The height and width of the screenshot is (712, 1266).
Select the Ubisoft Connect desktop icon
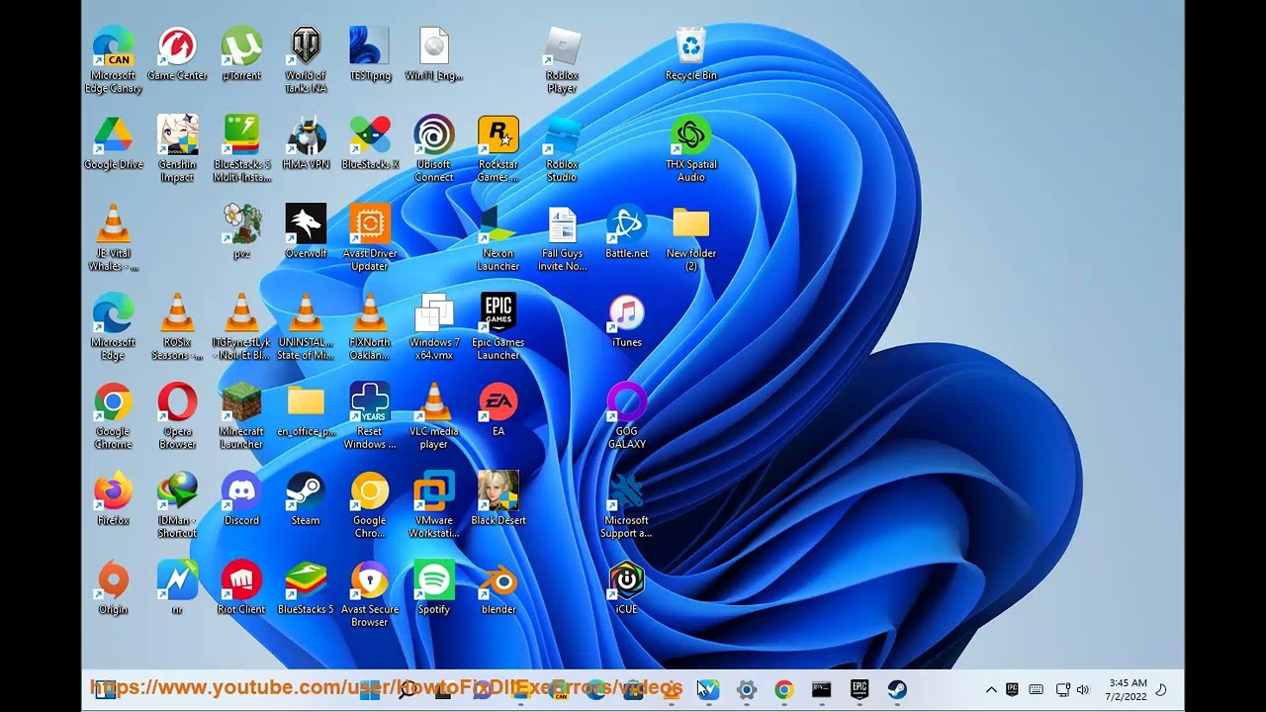coord(433,149)
